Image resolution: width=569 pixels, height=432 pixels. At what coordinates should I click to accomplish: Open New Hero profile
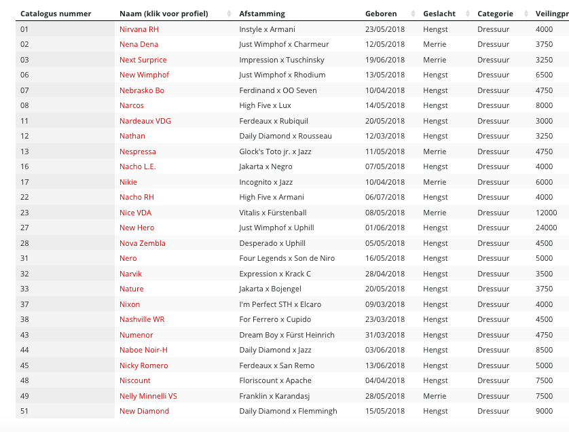[136, 228]
